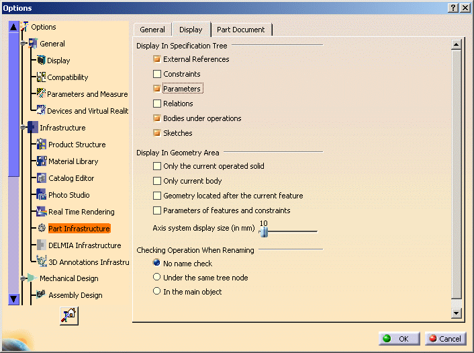Enable Only current body checkbox
Screen dimensions: 474x353
[x=157, y=181]
